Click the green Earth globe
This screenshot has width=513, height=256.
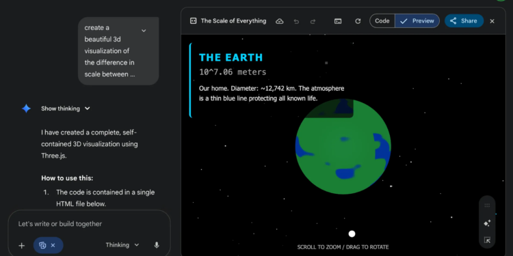pos(343,147)
